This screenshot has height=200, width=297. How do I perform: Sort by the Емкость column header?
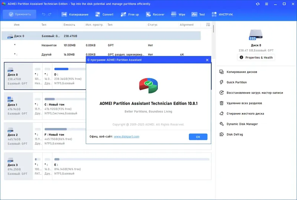pos(69,25)
